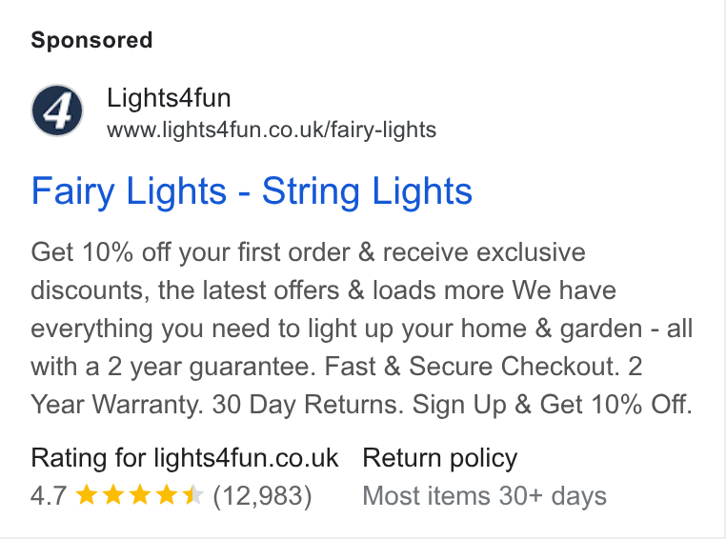This screenshot has width=726, height=539.
Task: Click the Rating for lights4fun.co.uk heading
Action: [x=185, y=458]
